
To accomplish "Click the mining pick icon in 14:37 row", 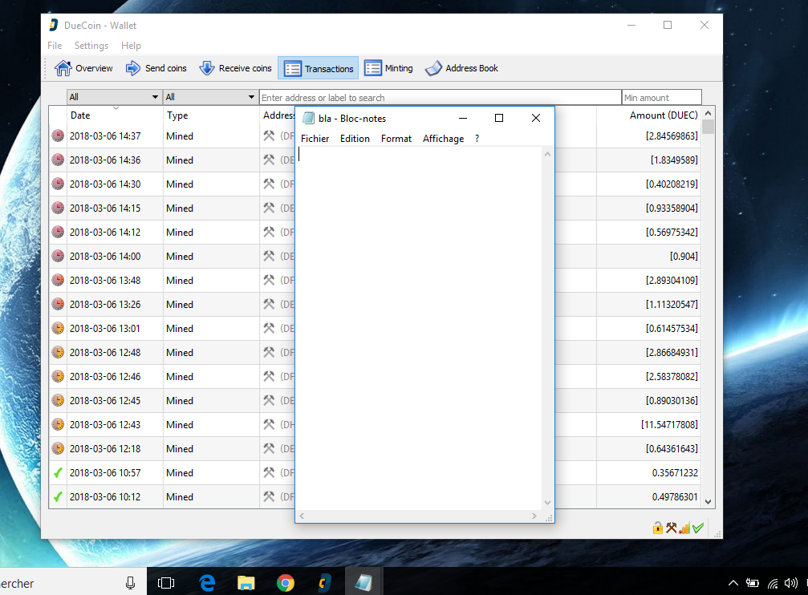I will pos(269,136).
